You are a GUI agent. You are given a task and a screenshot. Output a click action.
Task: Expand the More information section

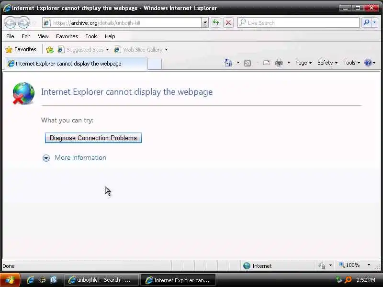pyautogui.click(x=75, y=158)
